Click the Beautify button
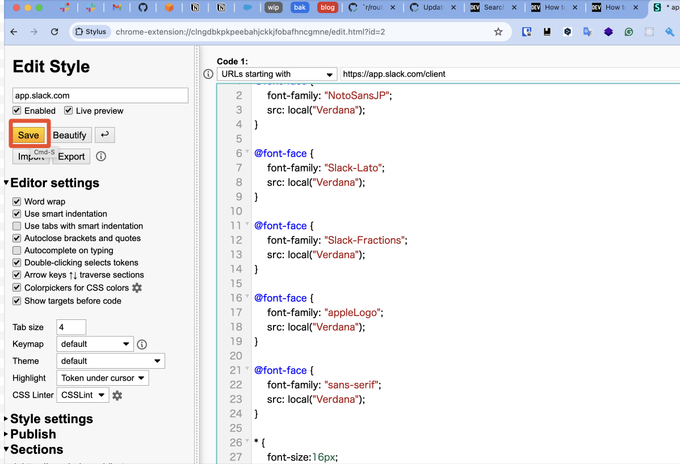The image size is (680, 464). tap(69, 135)
